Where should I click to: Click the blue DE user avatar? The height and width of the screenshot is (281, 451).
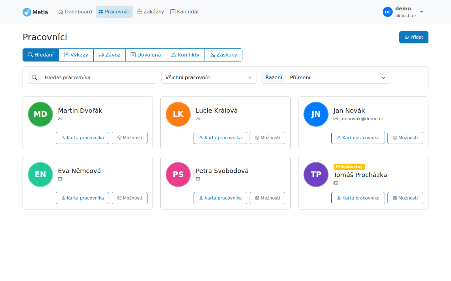click(388, 12)
